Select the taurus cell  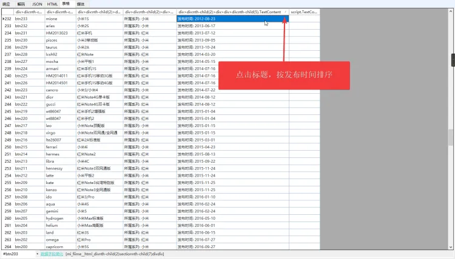[x=60, y=47]
